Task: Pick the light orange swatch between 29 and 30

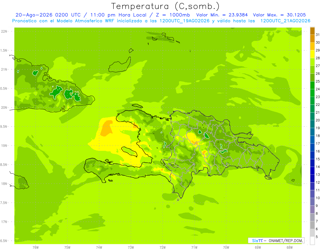Action: [x=312, y=46]
